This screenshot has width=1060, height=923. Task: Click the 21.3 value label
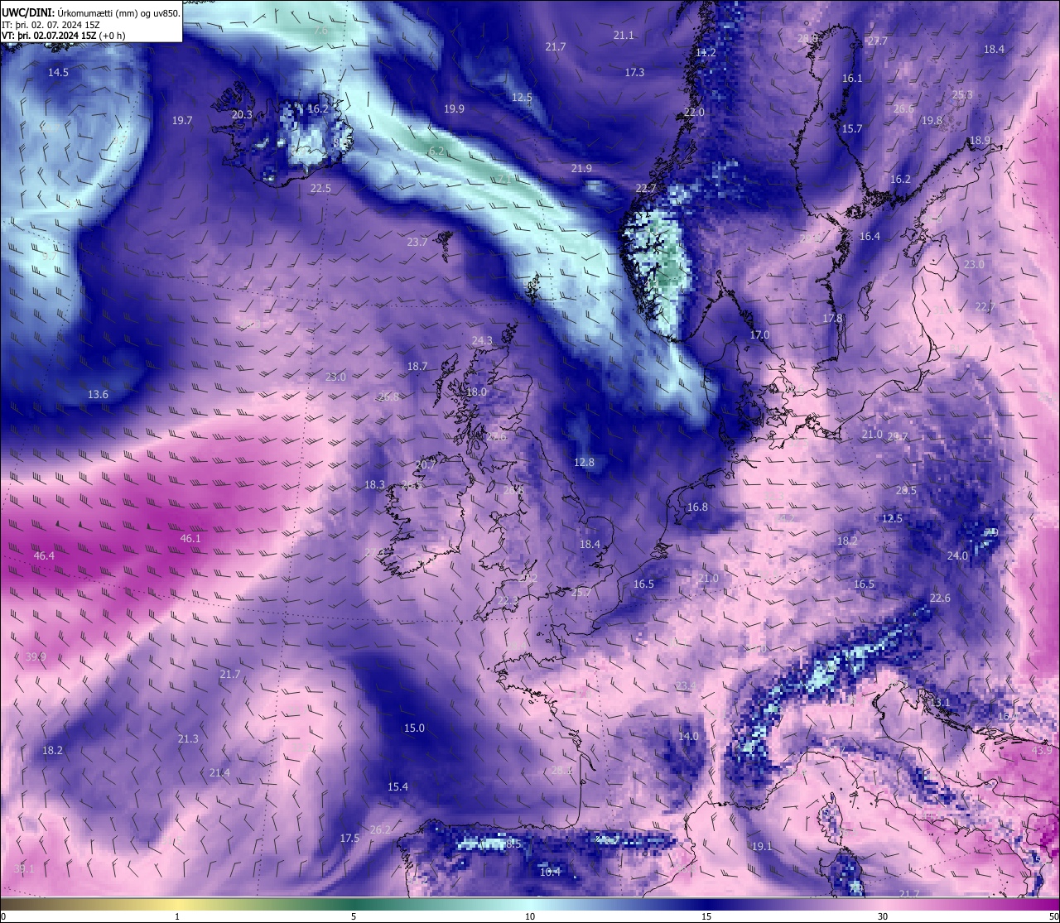[188, 738]
